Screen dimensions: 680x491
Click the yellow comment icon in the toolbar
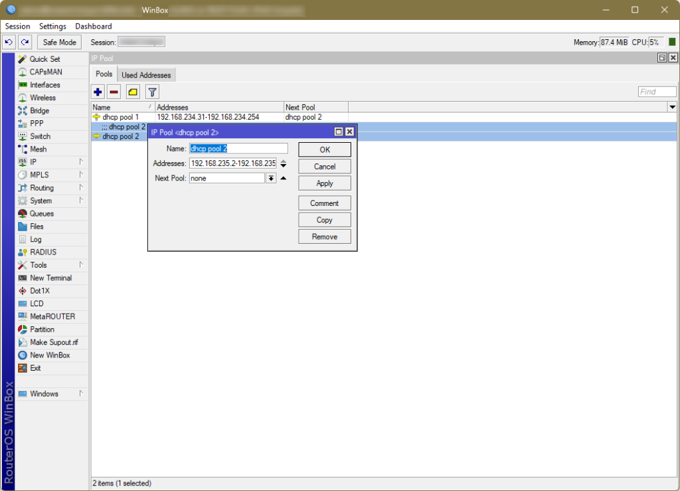click(132, 92)
